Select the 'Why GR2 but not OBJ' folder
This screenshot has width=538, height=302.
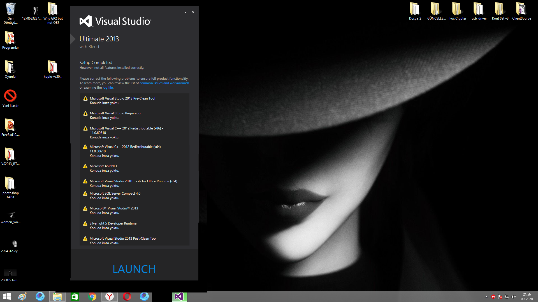click(x=53, y=13)
